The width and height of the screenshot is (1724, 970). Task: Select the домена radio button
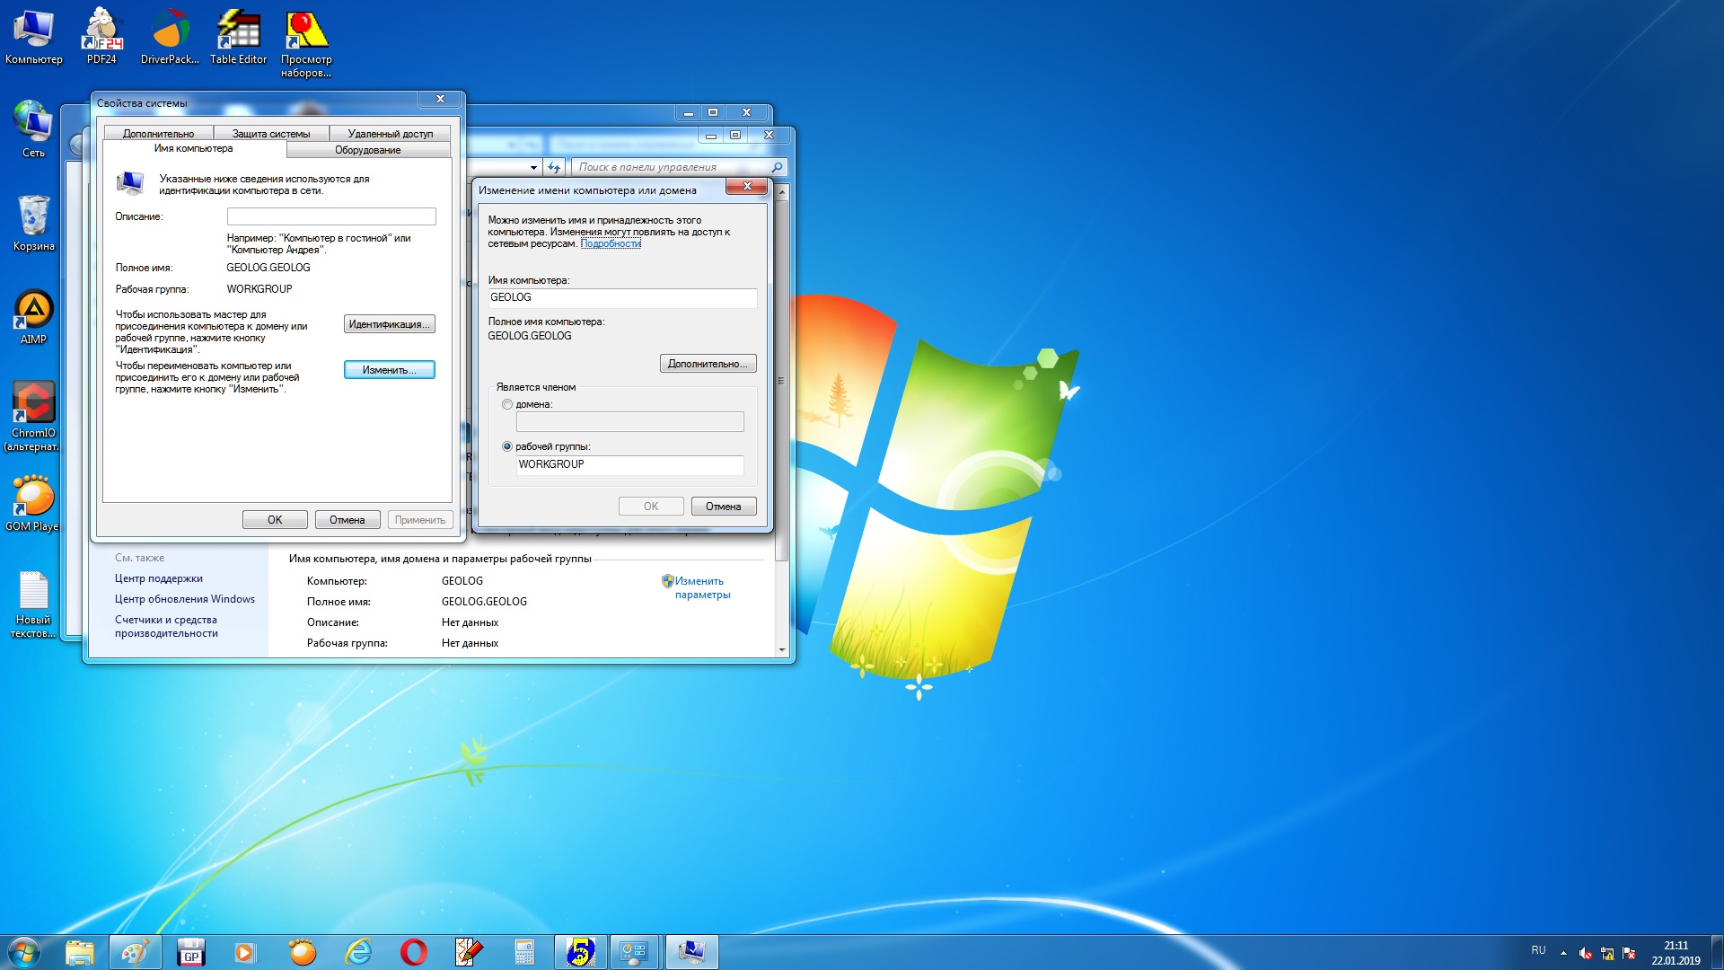click(x=507, y=405)
